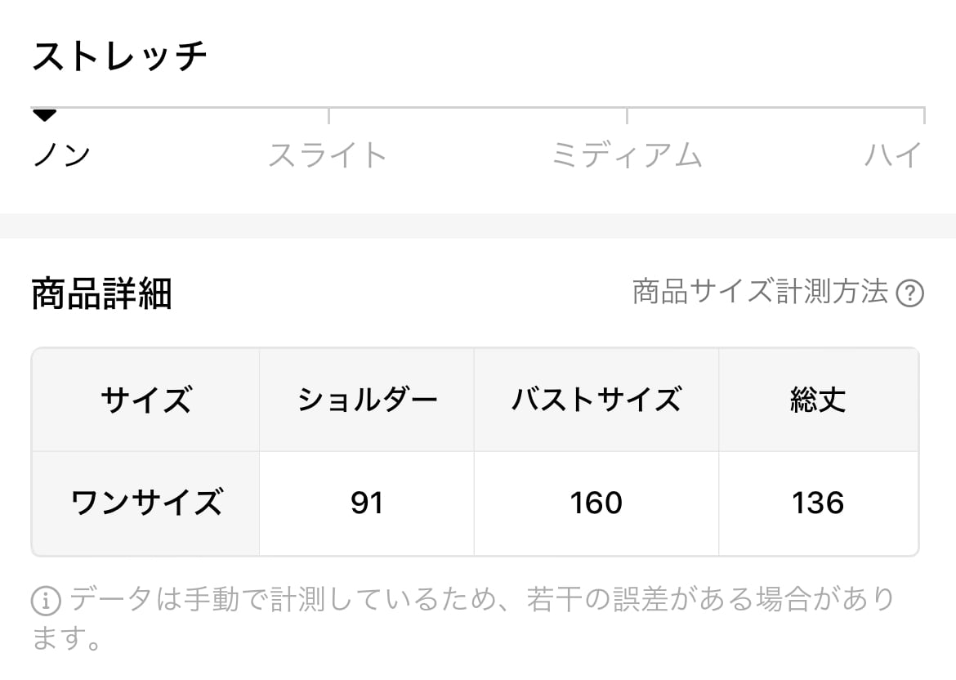Select the スライト stretch label
Screen dimensions: 956x680
[x=328, y=154]
